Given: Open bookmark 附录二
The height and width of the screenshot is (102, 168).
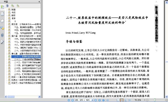Looking at the screenshot, I should click(26, 80).
